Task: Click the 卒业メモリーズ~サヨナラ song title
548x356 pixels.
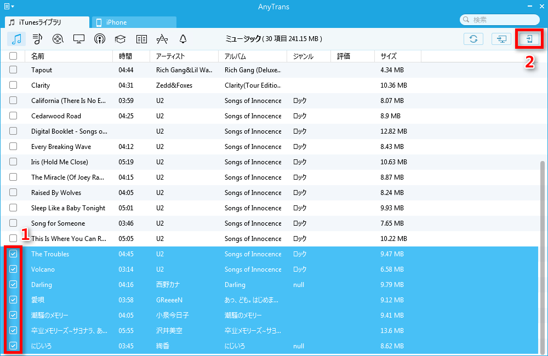Action: 69,330
